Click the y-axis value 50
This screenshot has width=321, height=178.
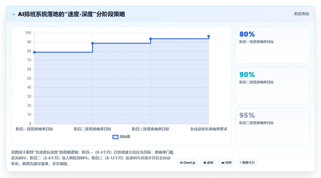29,79
